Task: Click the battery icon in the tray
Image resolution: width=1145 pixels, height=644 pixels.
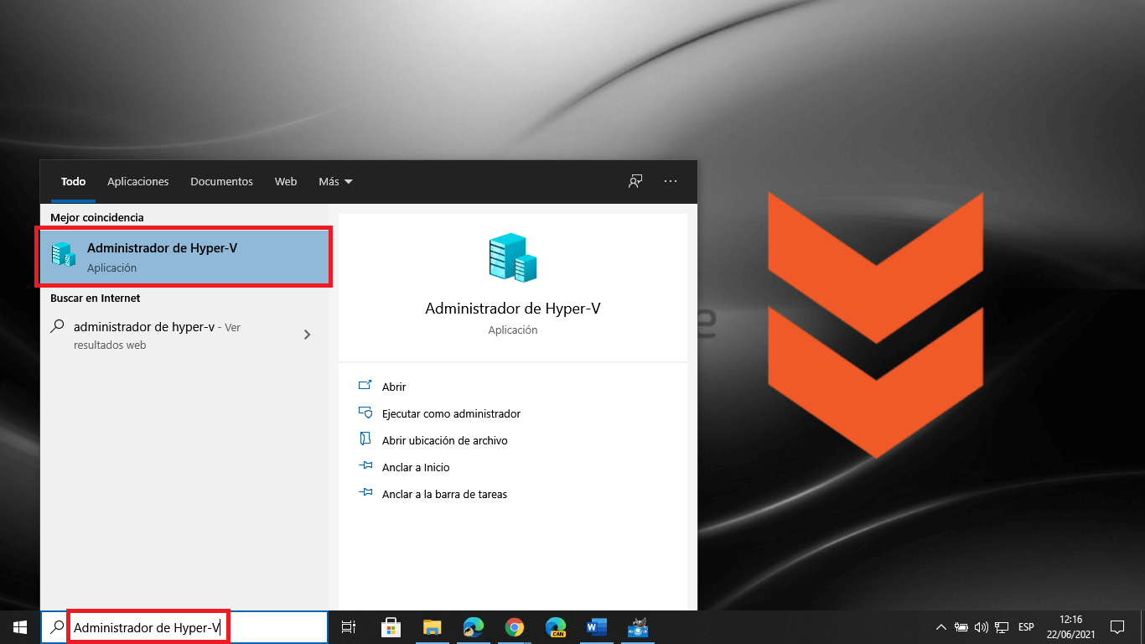Action: pyautogui.click(x=961, y=627)
